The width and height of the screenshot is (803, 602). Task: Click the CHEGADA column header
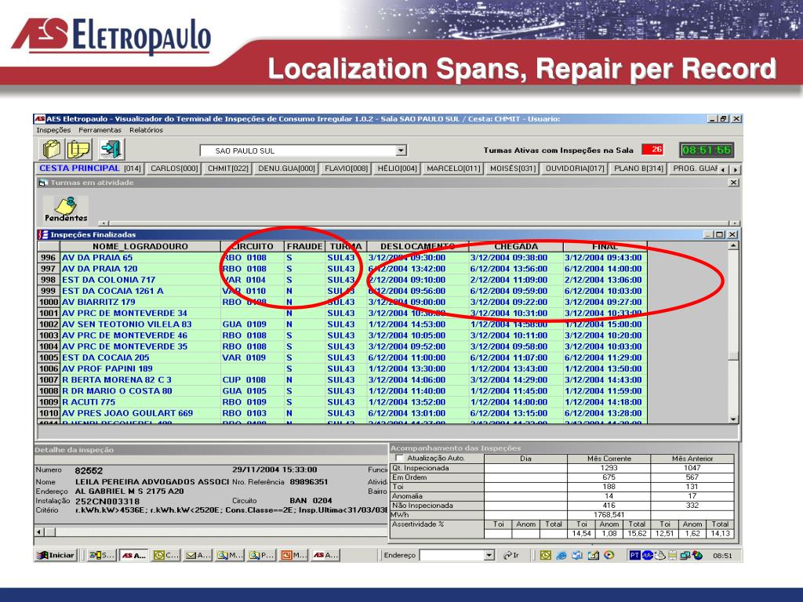click(516, 246)
